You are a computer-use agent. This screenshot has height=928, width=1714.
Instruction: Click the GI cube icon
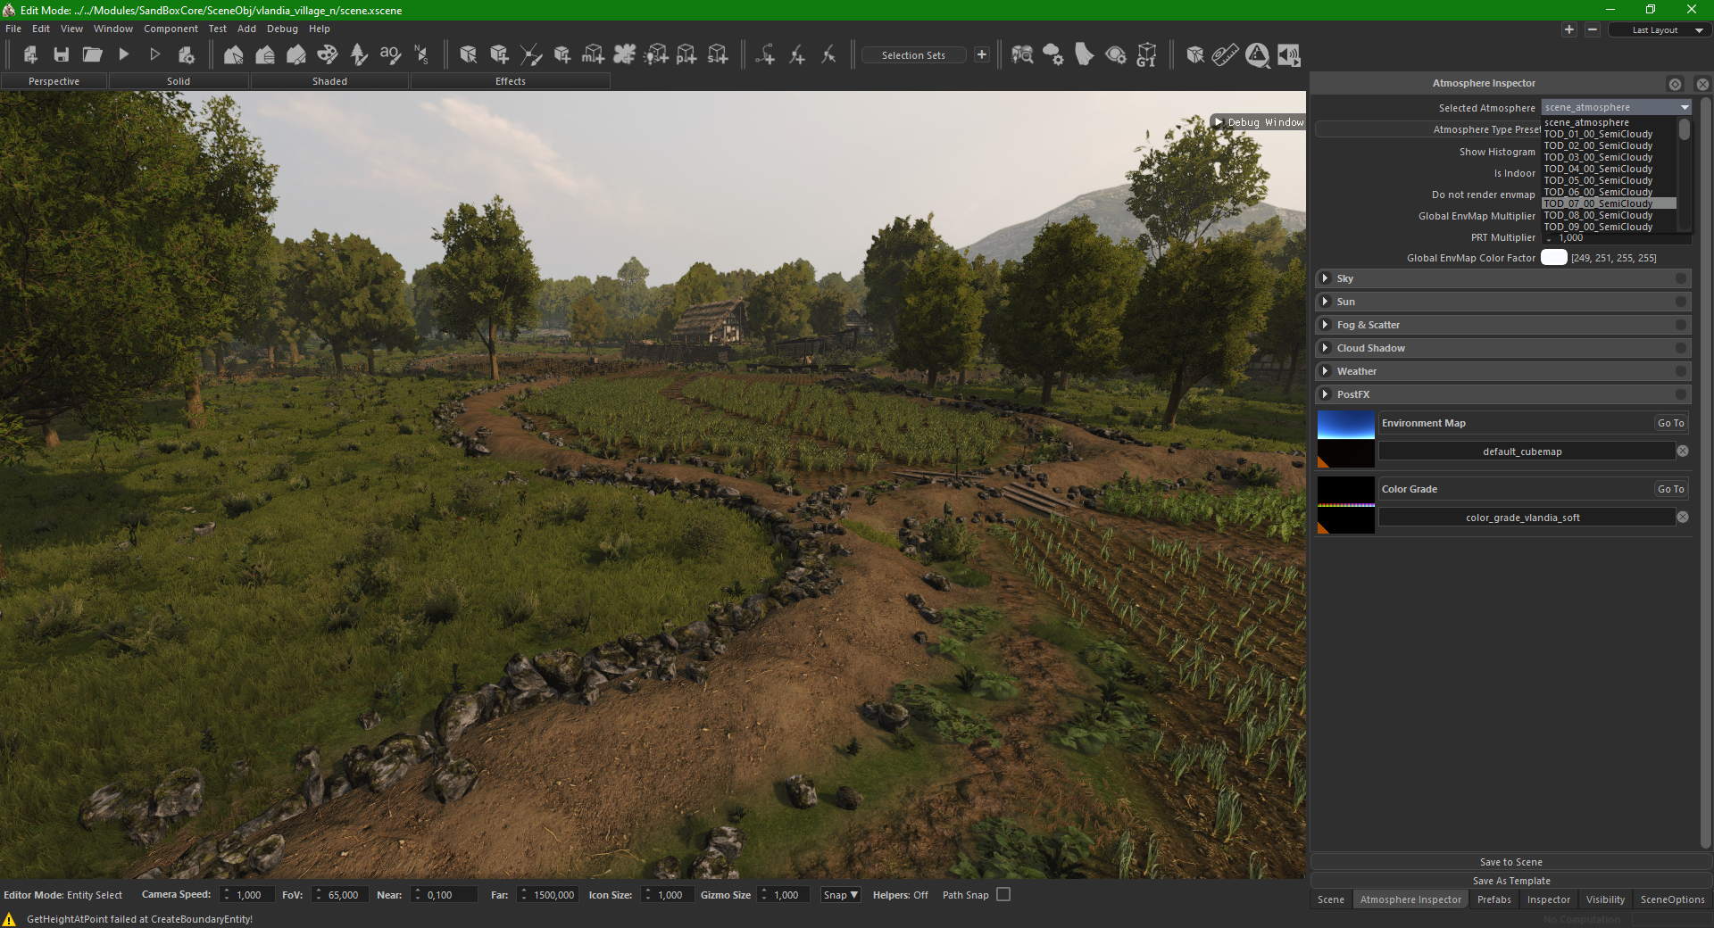click(1146, 55)
